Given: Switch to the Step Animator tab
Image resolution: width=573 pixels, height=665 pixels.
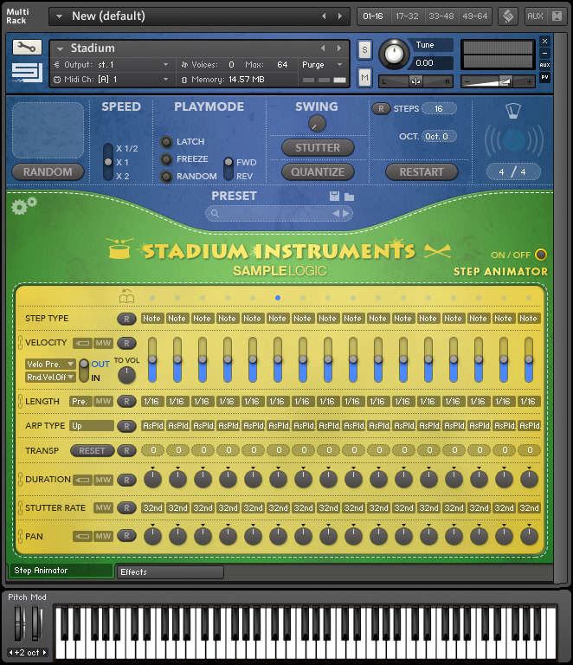Looking at the screenshot, I should point(61,571).
